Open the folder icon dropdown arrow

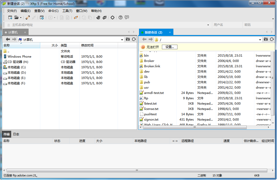point(21,18)
